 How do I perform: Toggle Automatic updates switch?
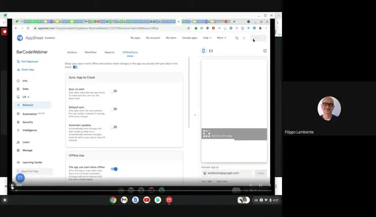(x=114, y=127)
